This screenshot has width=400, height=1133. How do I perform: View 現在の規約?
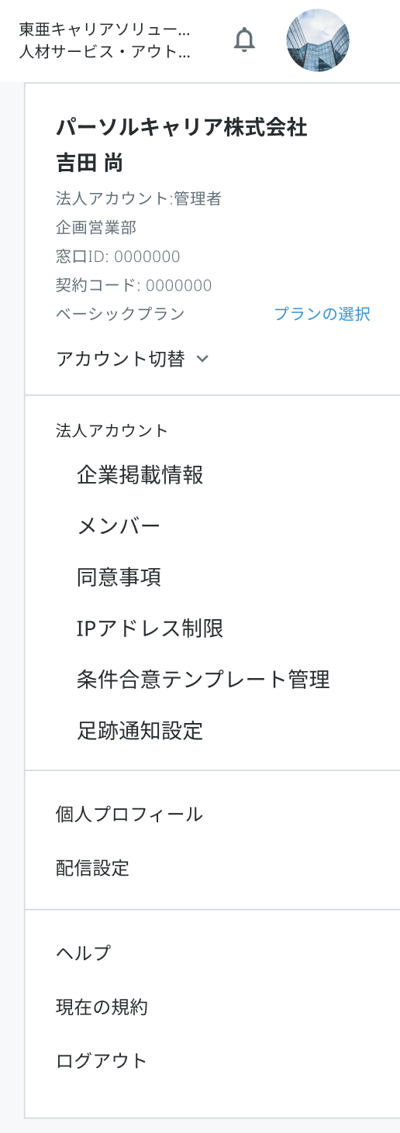102,1007
